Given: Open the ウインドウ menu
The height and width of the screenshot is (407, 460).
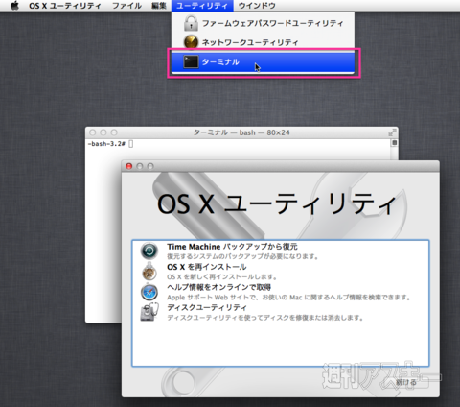Looking at the screenshot, I should (x=257, y=6).
